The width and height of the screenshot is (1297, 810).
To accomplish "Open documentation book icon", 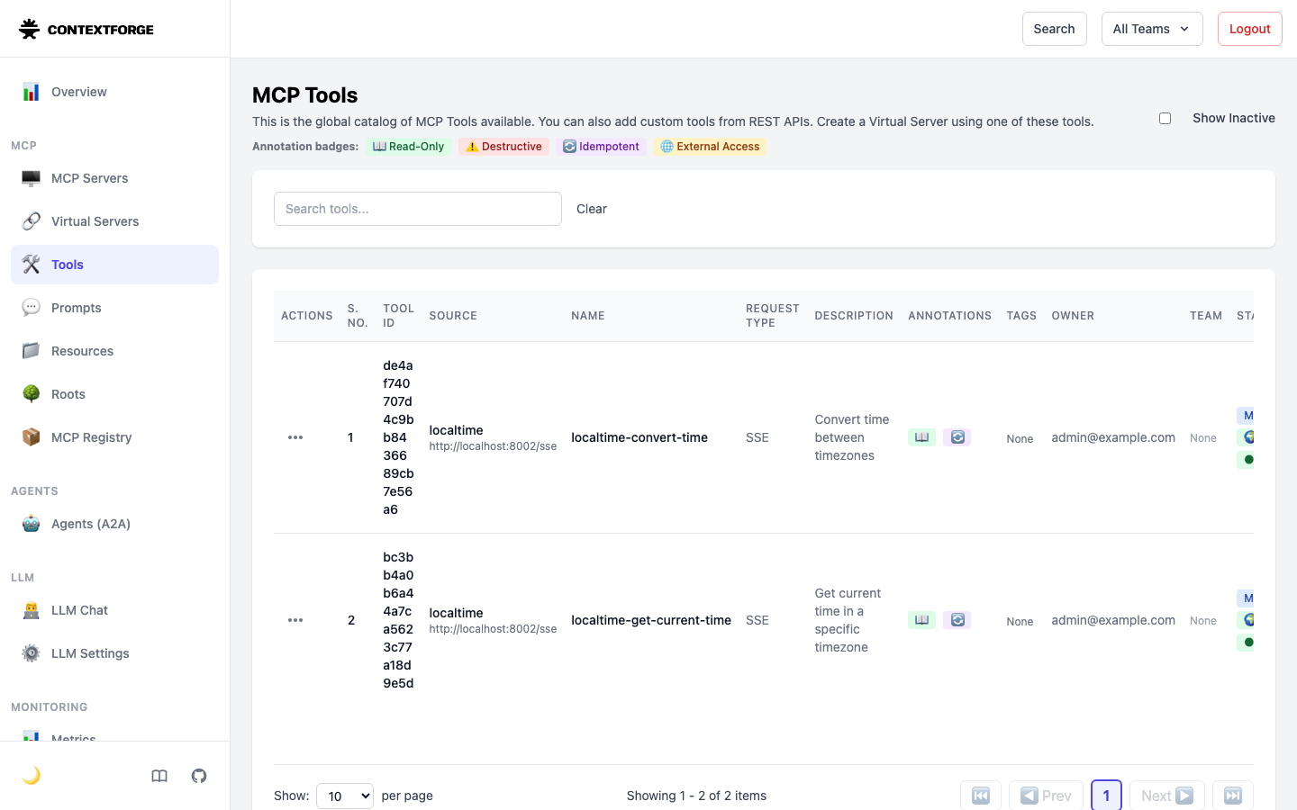I will (159, 776).
